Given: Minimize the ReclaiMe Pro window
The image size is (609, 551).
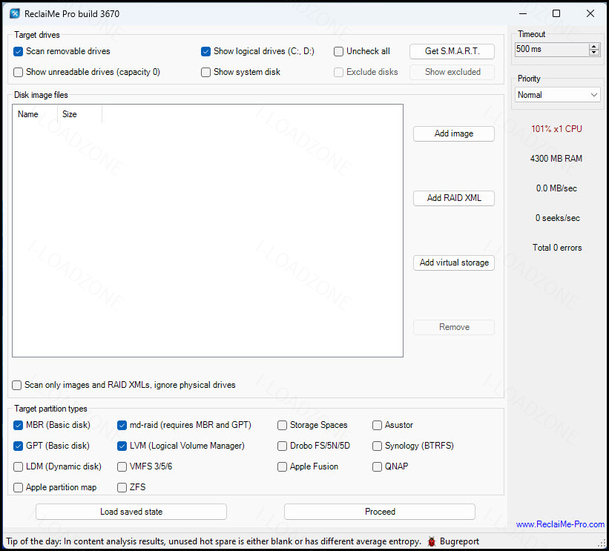Looking at the screenshot, I should (523, 14).
